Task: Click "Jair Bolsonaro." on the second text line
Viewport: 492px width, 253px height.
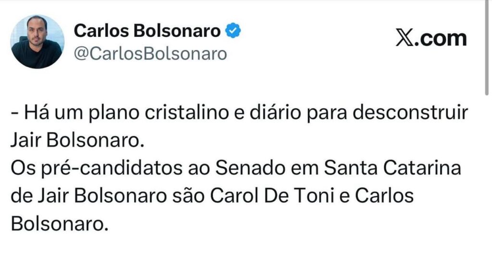Action: (76, 142)
